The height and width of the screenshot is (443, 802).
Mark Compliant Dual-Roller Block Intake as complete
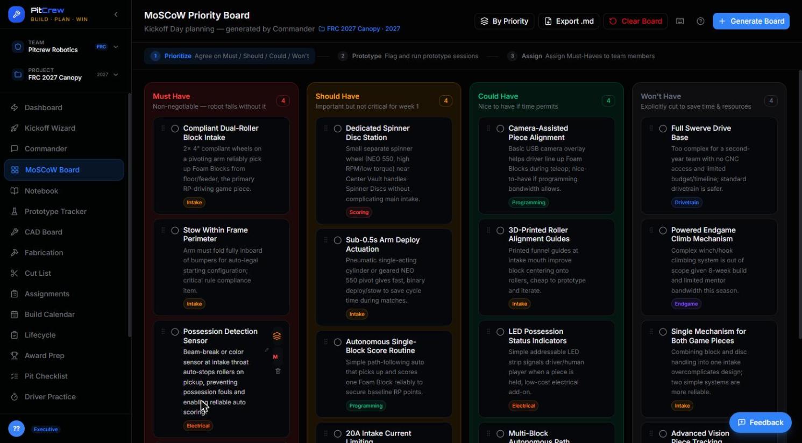(x=175, y=128)
